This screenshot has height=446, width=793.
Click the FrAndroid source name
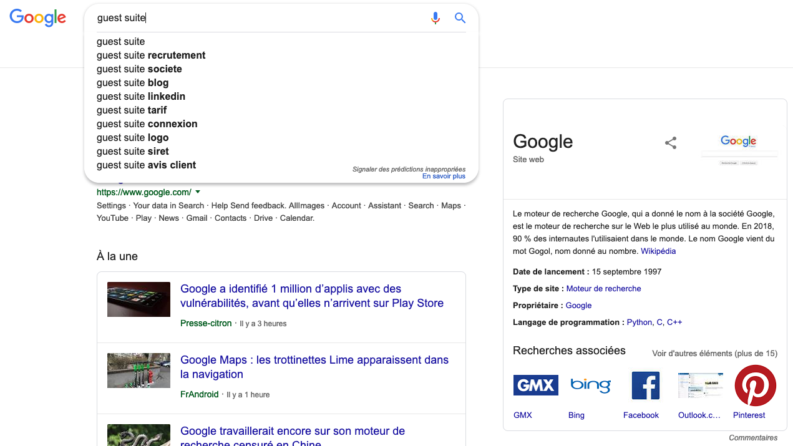(200, 394)
